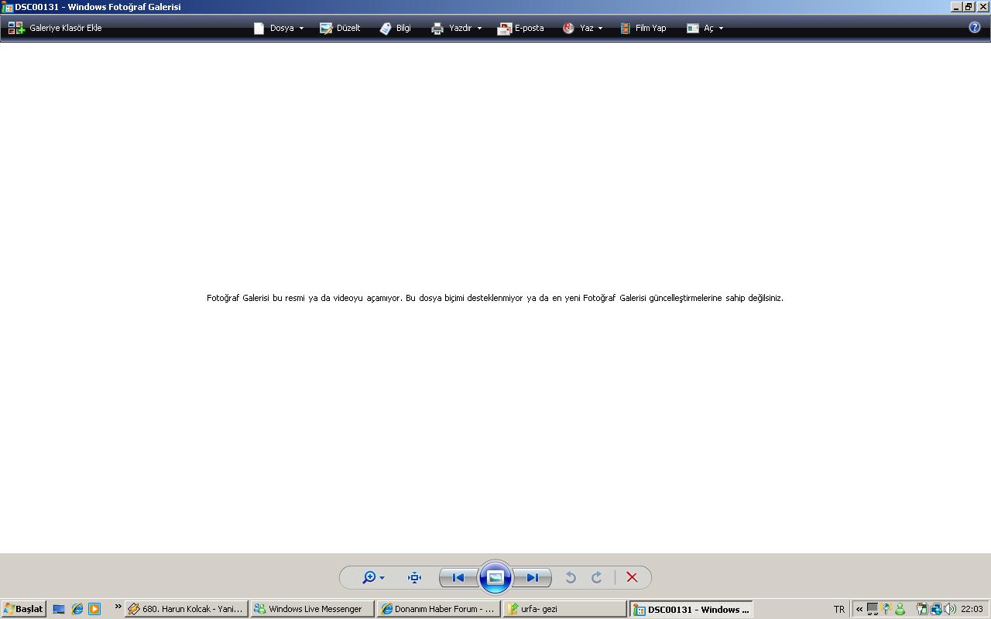This screenshot has height=619, width=991.
Task: Restore down the Fotoğraf Galerisi window
Action: point(969,6)
